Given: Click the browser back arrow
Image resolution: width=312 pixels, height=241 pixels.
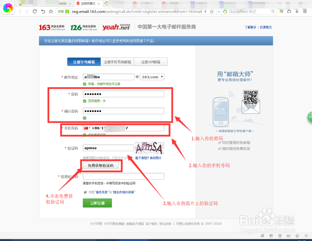Looking at the screenshot, I should pos(20,12).
